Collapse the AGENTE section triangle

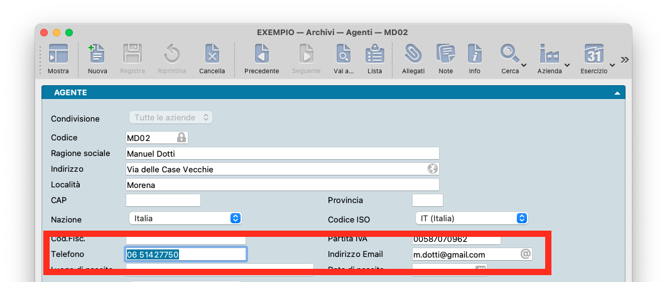coord(617,93)
